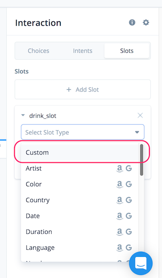The height and width of the screenshot is (278, 162).
Task: Click the Amazon icon beside Date
Action: [x=119, y=216]
